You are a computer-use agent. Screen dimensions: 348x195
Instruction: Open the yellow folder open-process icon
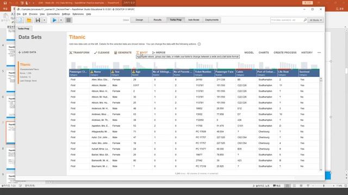pos(29,20)
